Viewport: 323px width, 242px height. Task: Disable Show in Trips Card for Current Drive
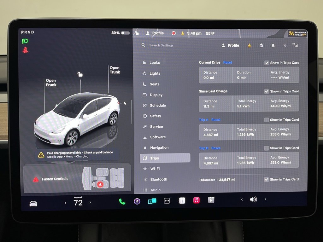[x=267, y=62]
